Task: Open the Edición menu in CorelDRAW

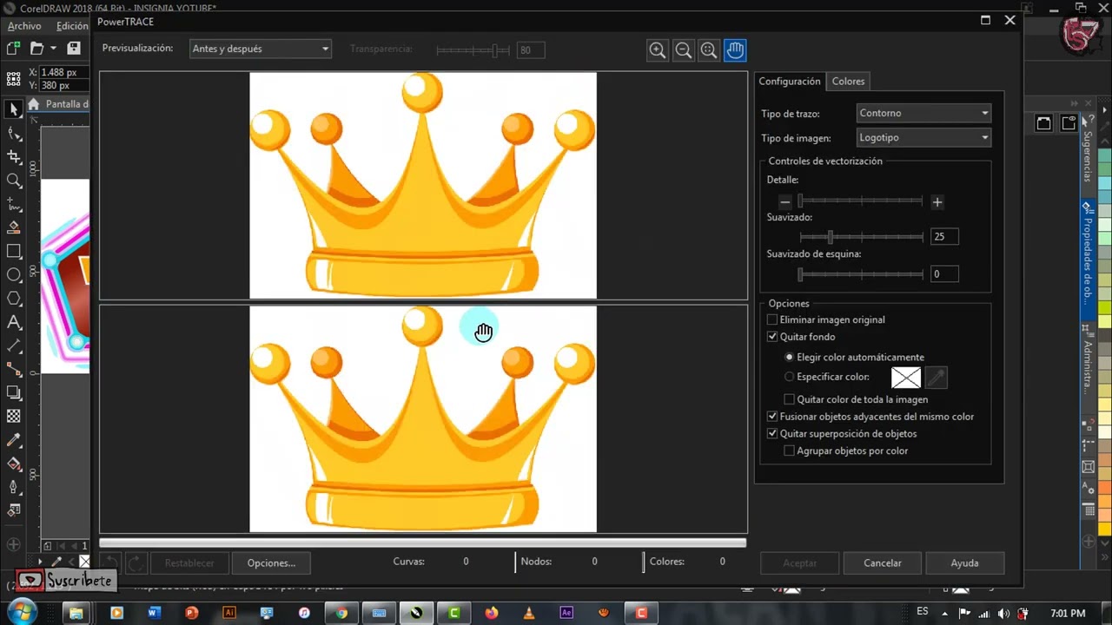Action: (72, 26)
